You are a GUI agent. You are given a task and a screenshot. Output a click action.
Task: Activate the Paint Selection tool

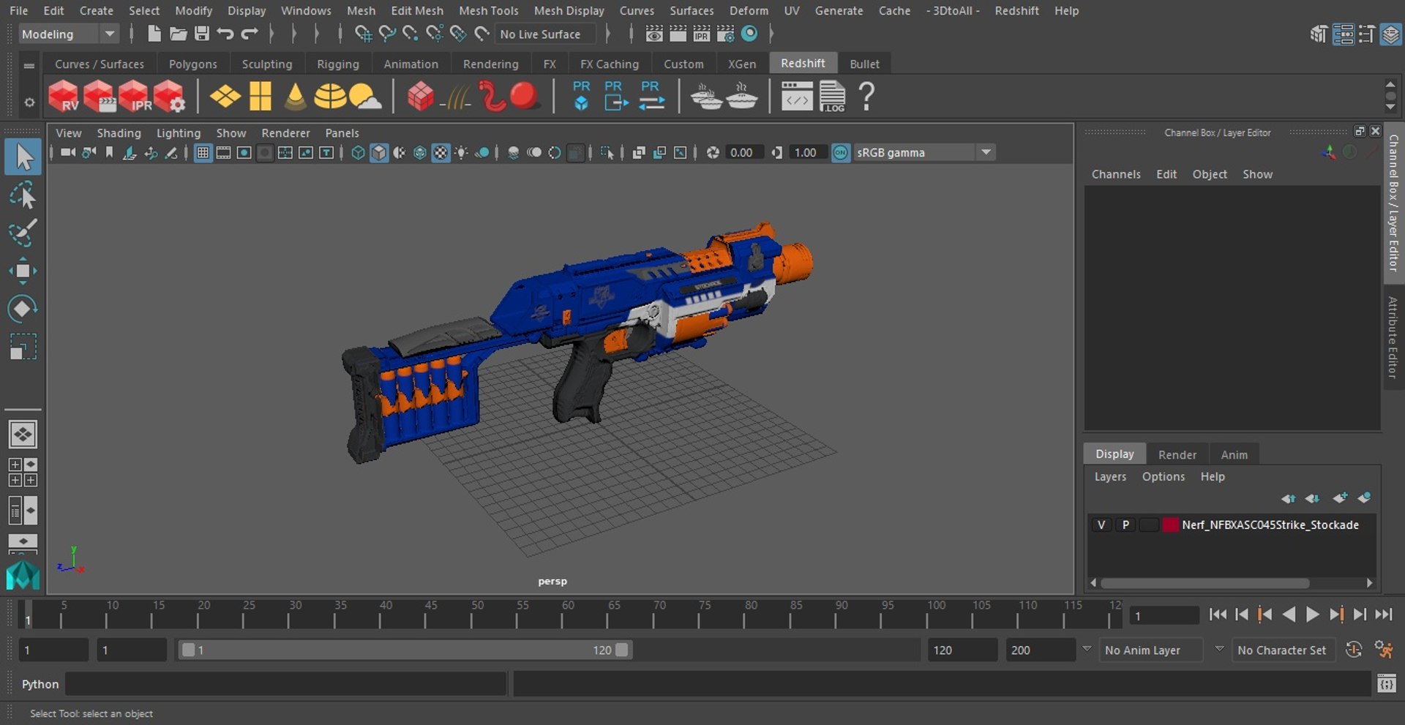coord(23,233)
